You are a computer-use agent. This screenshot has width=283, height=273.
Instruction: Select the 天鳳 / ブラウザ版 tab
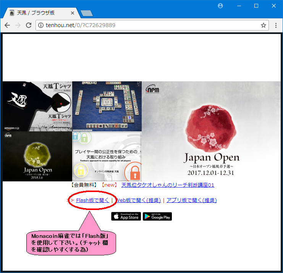(x=42, y=13)
